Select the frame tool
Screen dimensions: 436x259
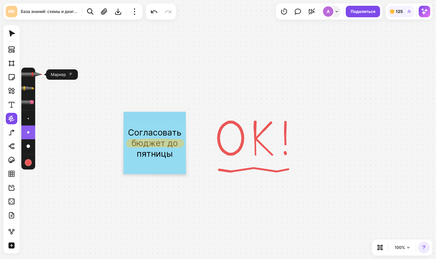12,63
